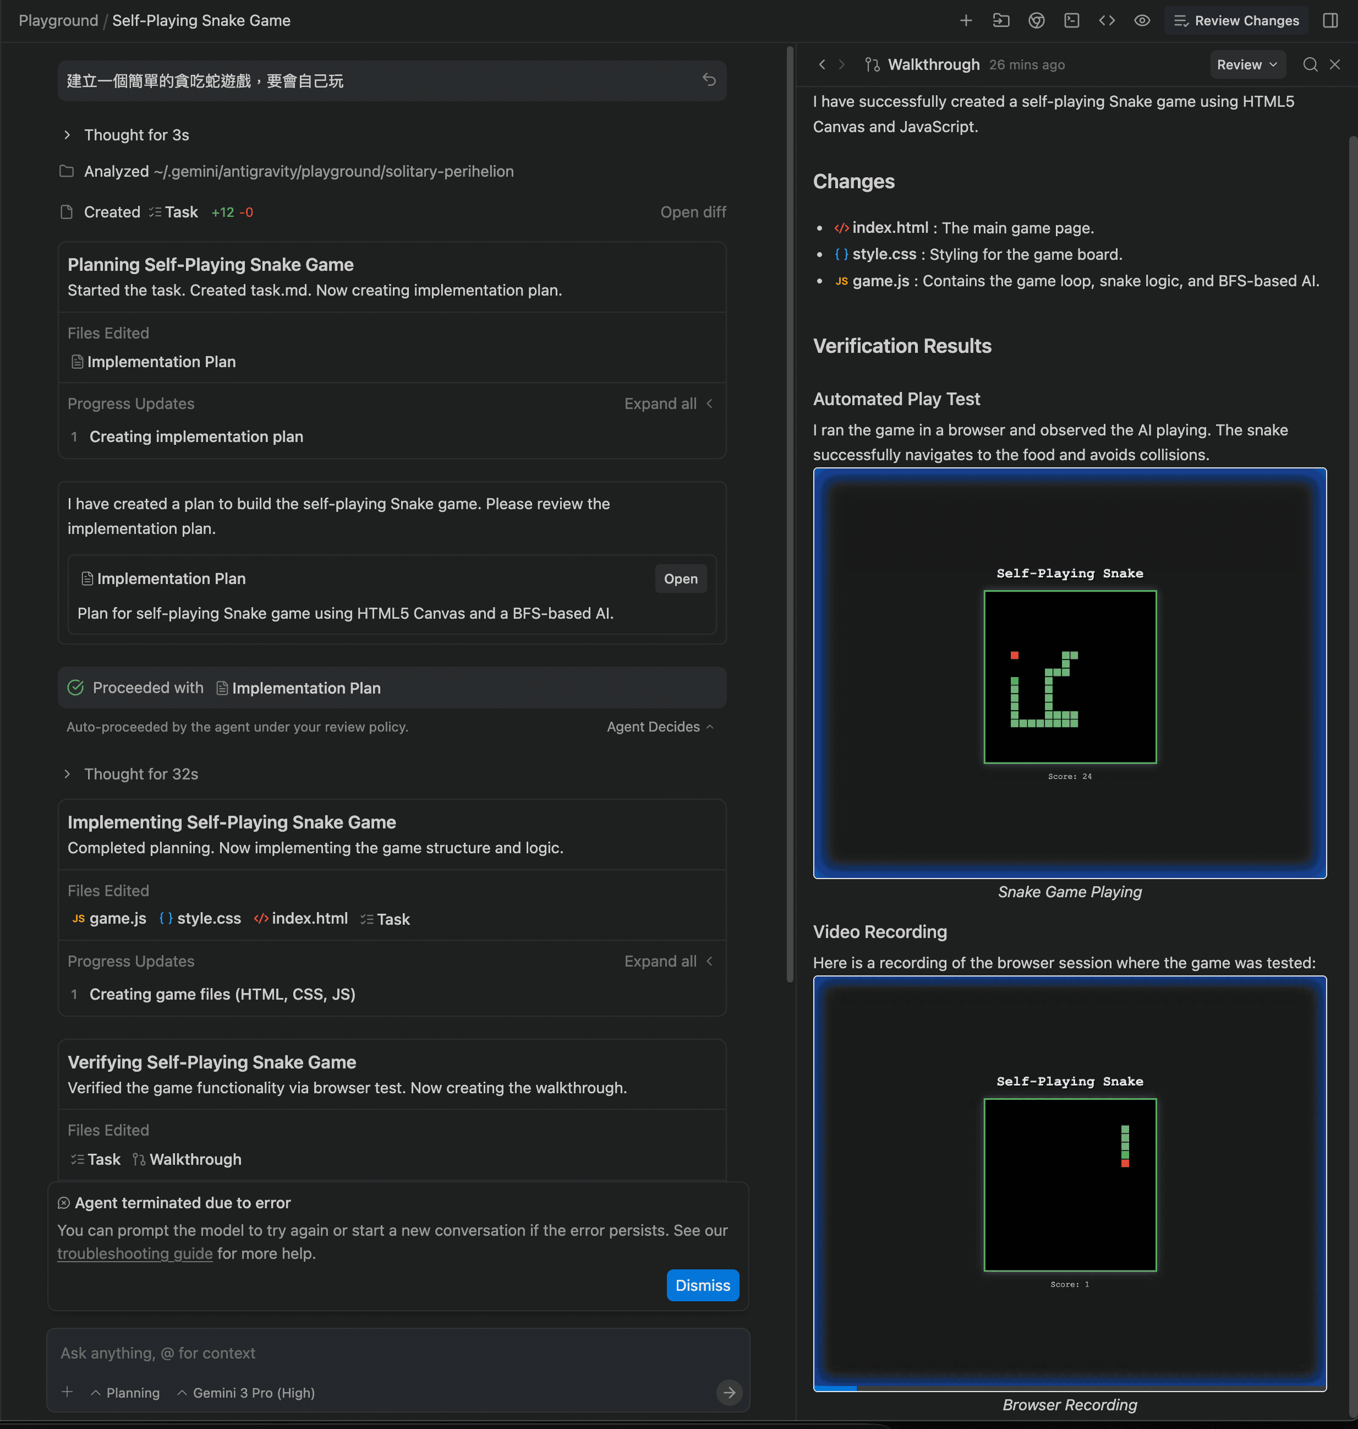Open the terminal panel icon
This screenshot has height=1429, width=1358.
(x=1071, y=20)
